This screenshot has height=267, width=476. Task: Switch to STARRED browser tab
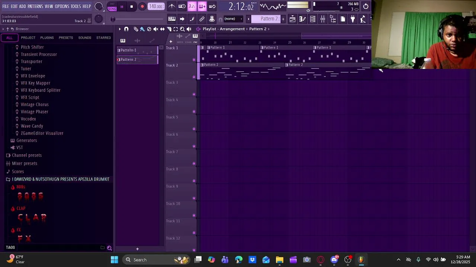103,38
